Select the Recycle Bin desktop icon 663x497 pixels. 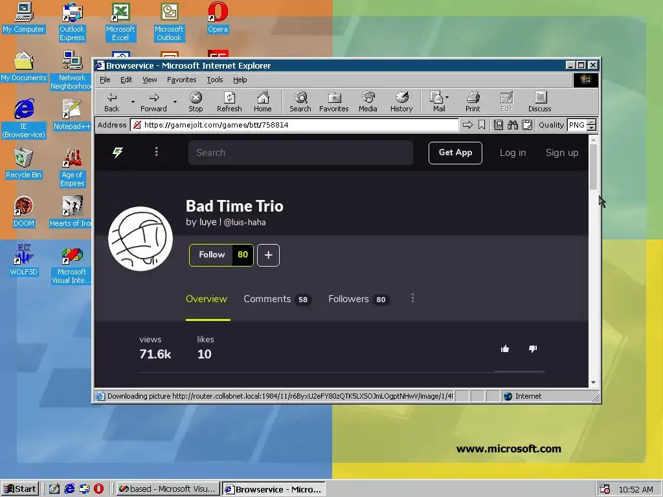click(23, 164)
